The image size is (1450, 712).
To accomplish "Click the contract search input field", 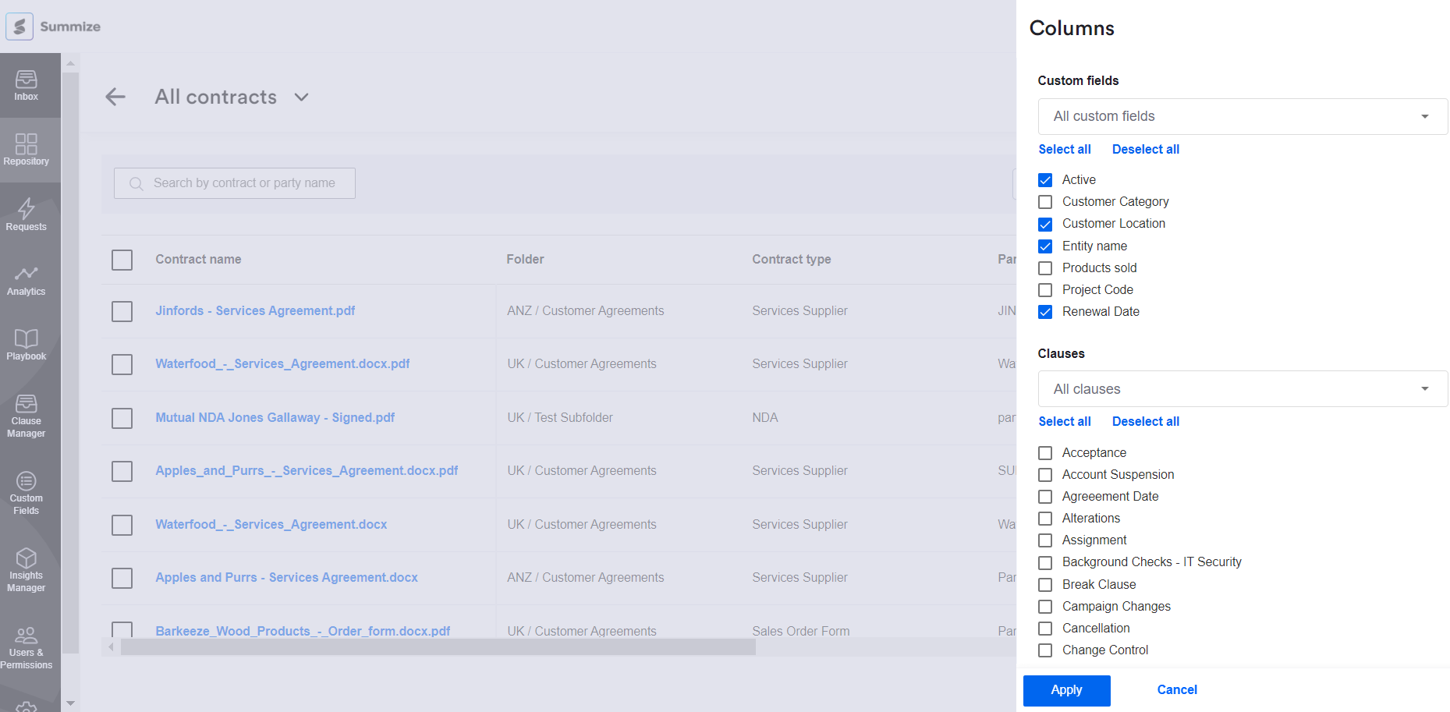I will point(234,182).
